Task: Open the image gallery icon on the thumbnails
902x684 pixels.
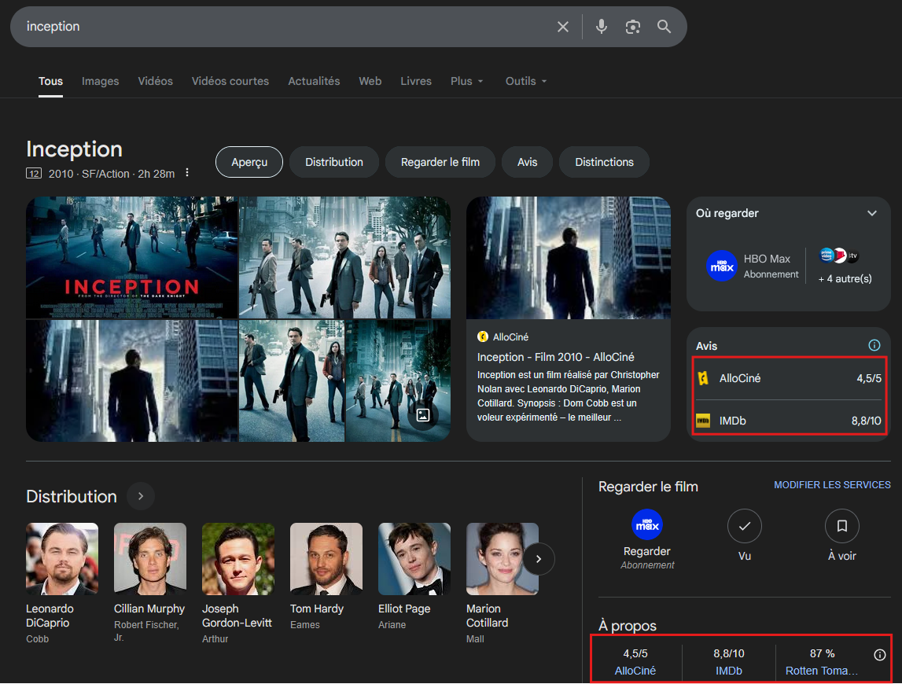Action: (x=423, y=415)
